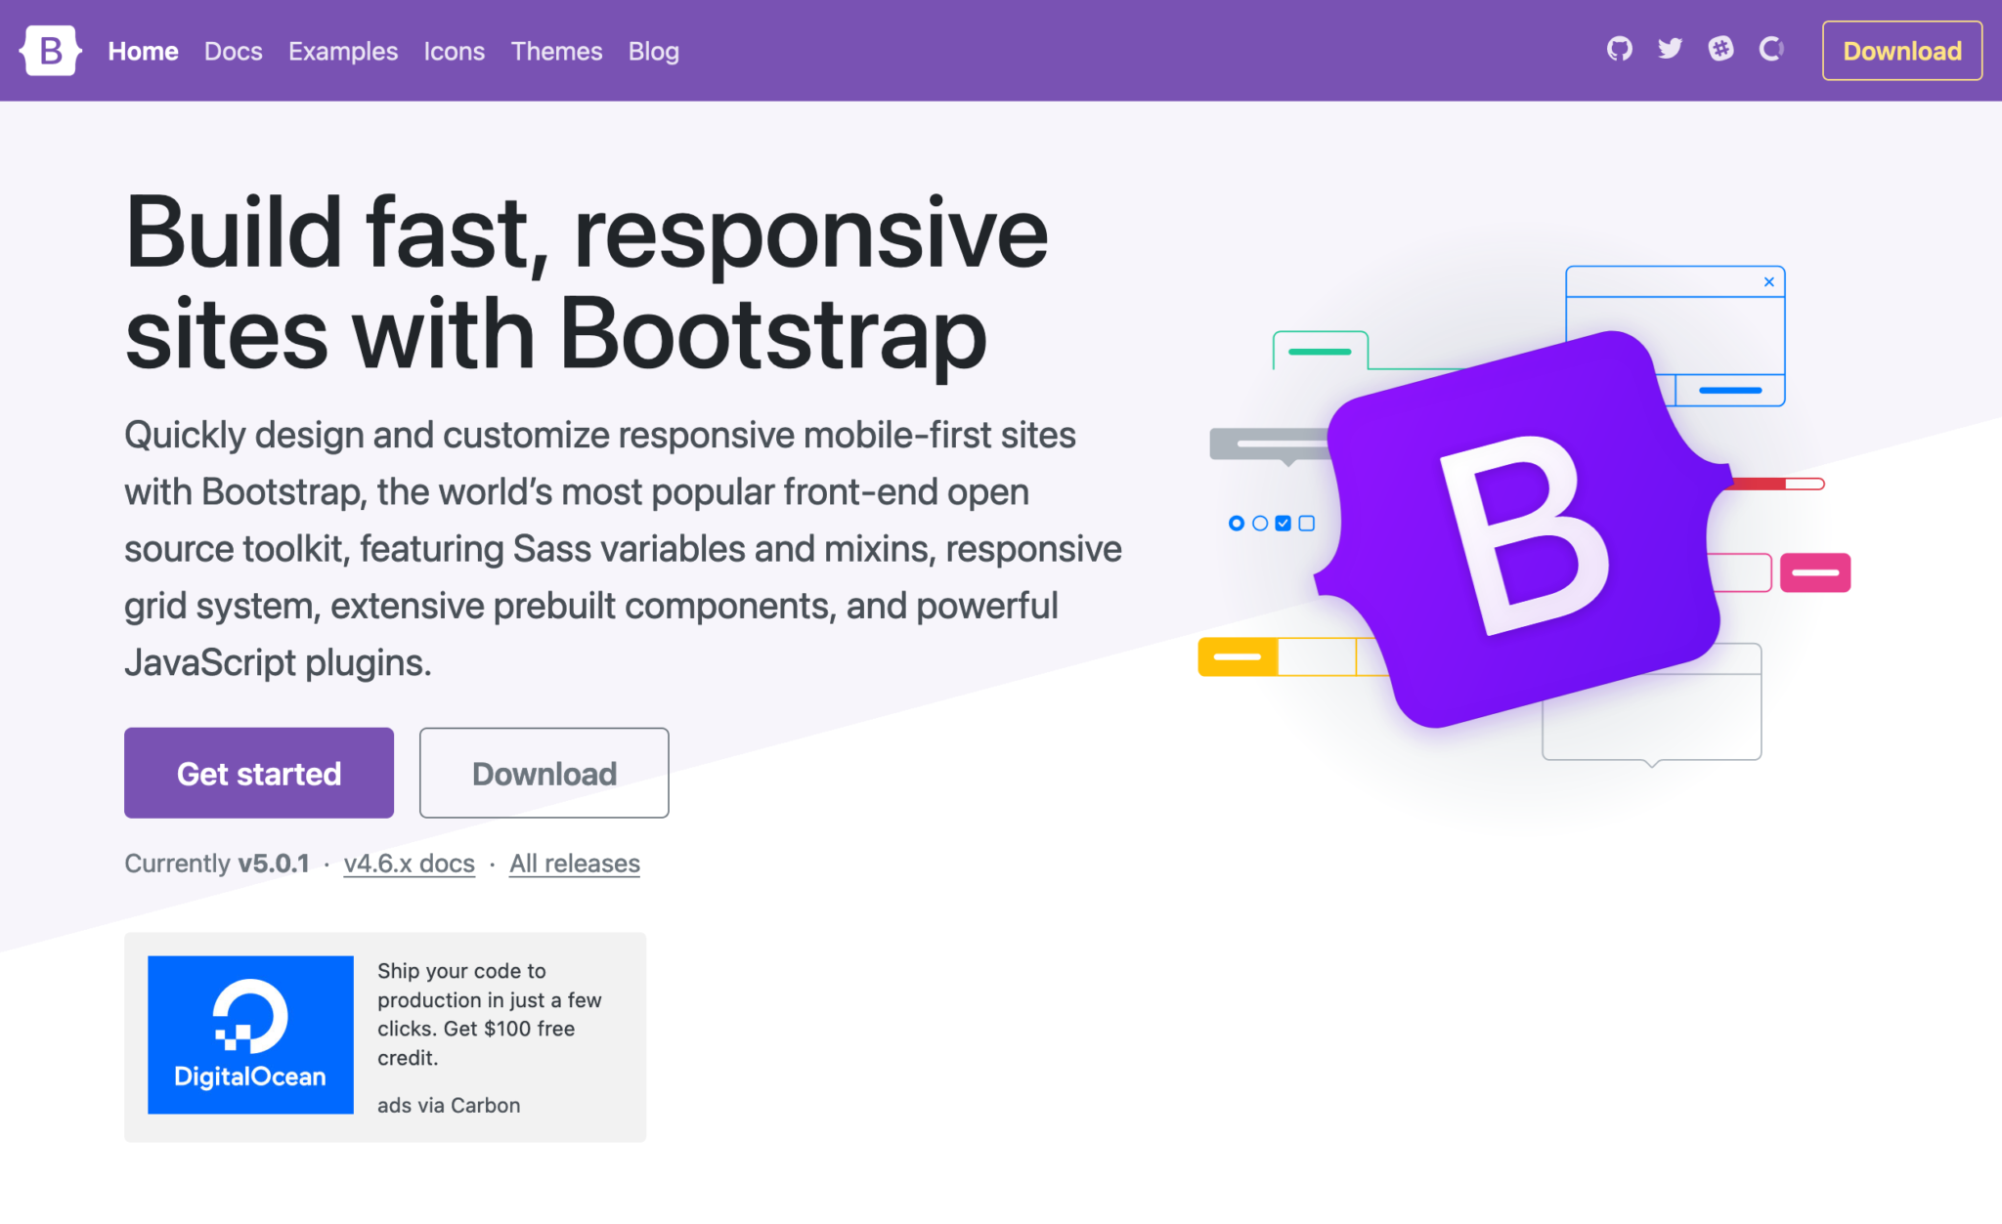2002x1224 pixels.
Task: Click the Download button in navbar
Action: (1900, 50)
